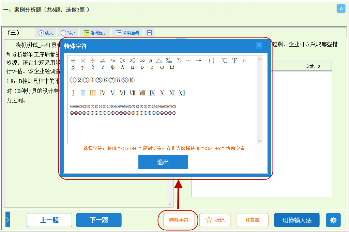Collapse header with double-chevron up icon
349x232 pixels.
point(341,9)
